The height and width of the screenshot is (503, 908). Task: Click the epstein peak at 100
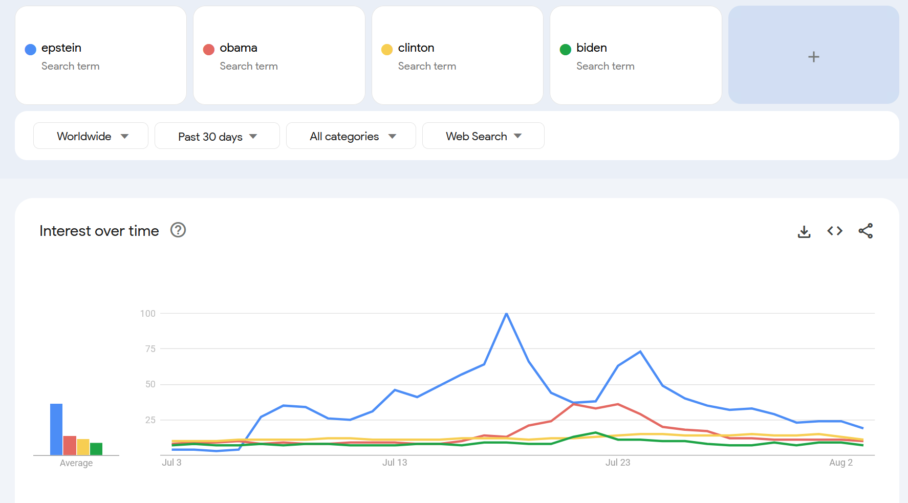coord(506,314)
